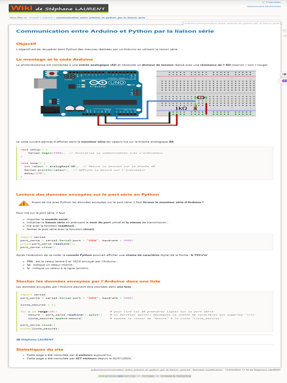287x383 pixels.
Task: Click 'Lecture des données envoyées' section heading
Action: (87, 194)
